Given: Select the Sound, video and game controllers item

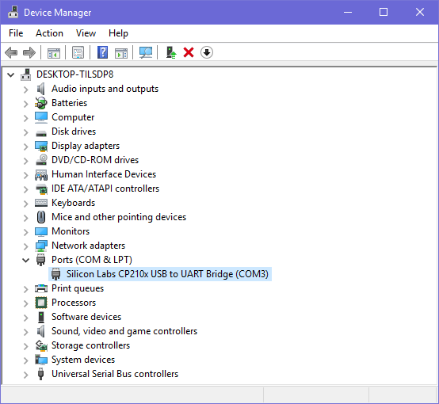Looking at the screenshot, I should click(x=124, y=331).
